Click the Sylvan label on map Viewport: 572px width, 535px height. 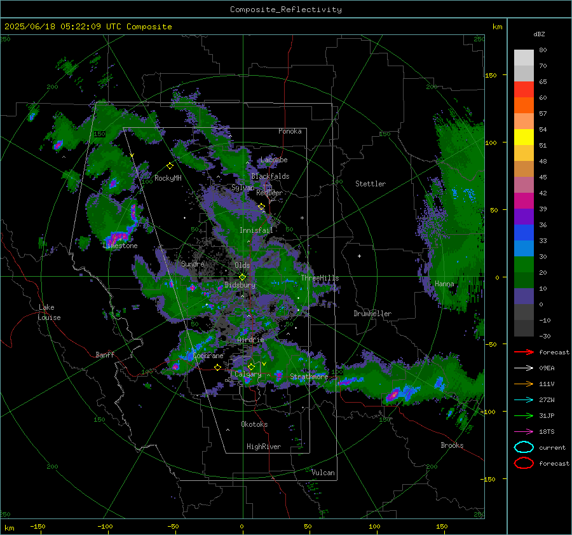click(243, 188)
